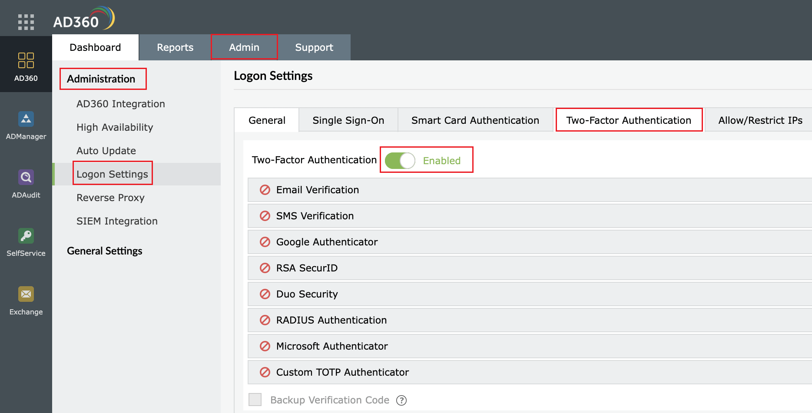Expand the Google Authenticator section
This screenshot has height=413, width=812.
(x=326, y=242)
